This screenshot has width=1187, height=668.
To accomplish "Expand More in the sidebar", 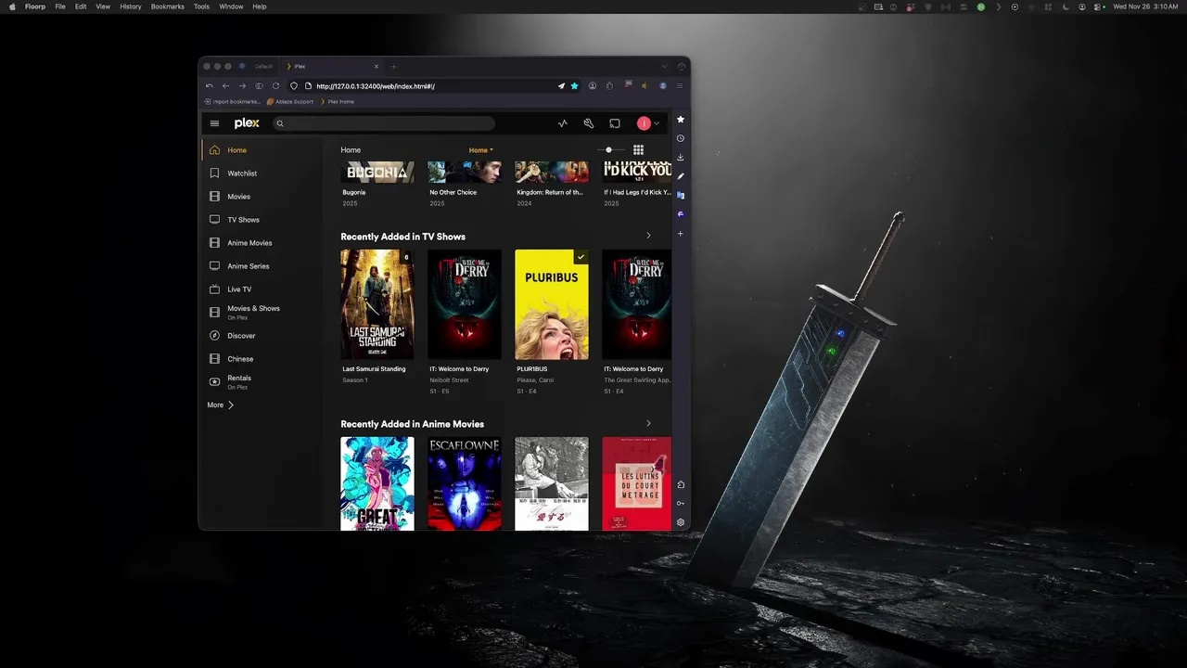I will [221, 405].
